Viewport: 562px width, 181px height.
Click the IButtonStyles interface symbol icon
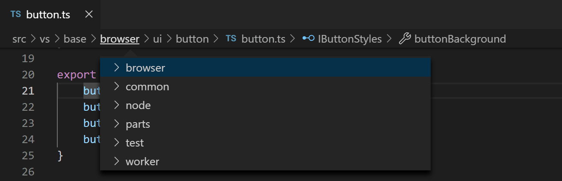308,39
